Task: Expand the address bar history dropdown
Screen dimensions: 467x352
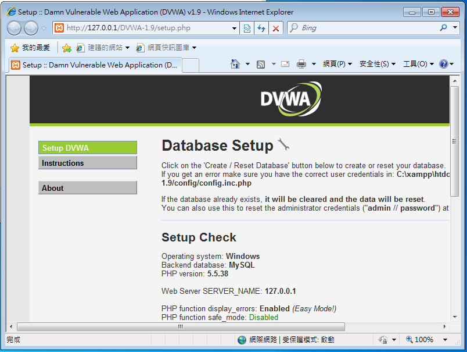Action: (x=235, y=29)
